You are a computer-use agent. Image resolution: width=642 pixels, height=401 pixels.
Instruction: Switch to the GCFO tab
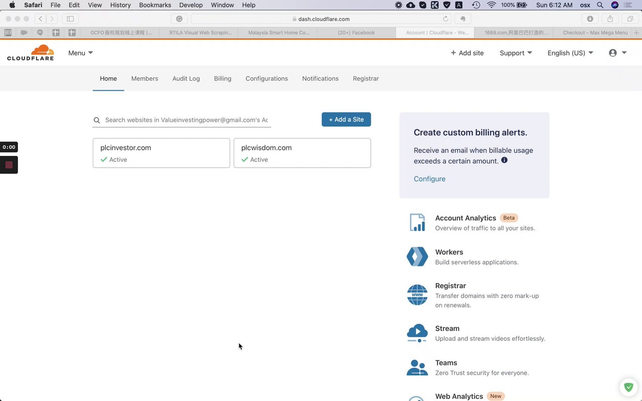click(120, 33)
